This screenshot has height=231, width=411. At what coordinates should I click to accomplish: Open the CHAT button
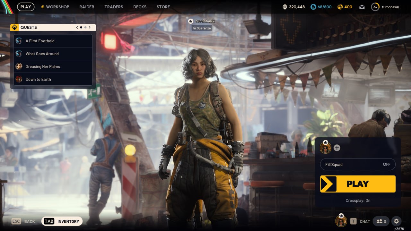pyautogui.click(x=360, y=221)
